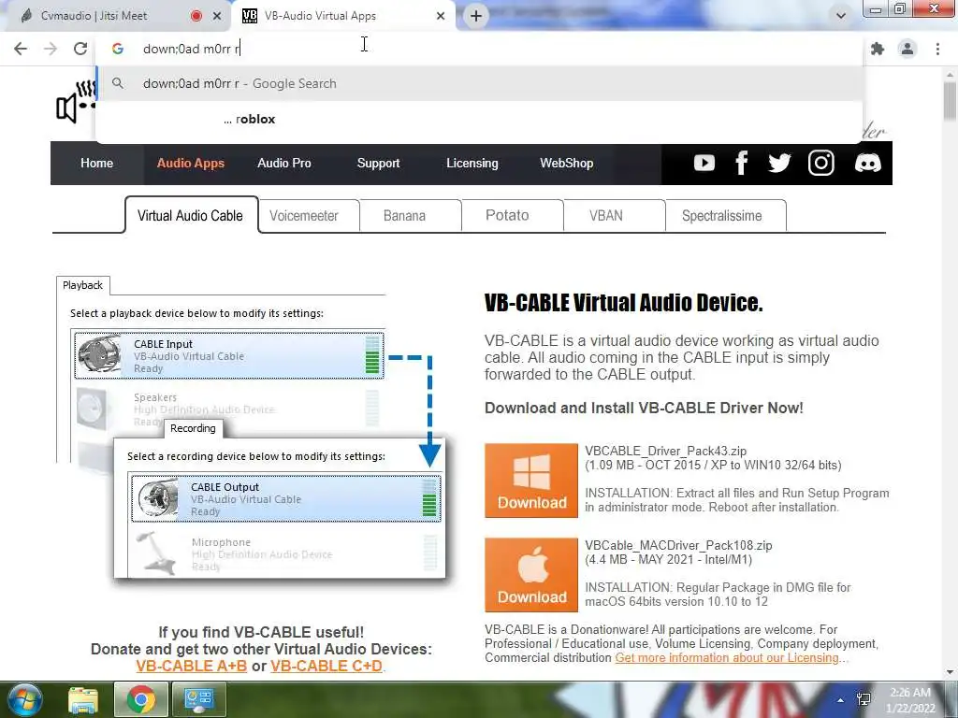Open the Twitter social icon

pos(779,163)
